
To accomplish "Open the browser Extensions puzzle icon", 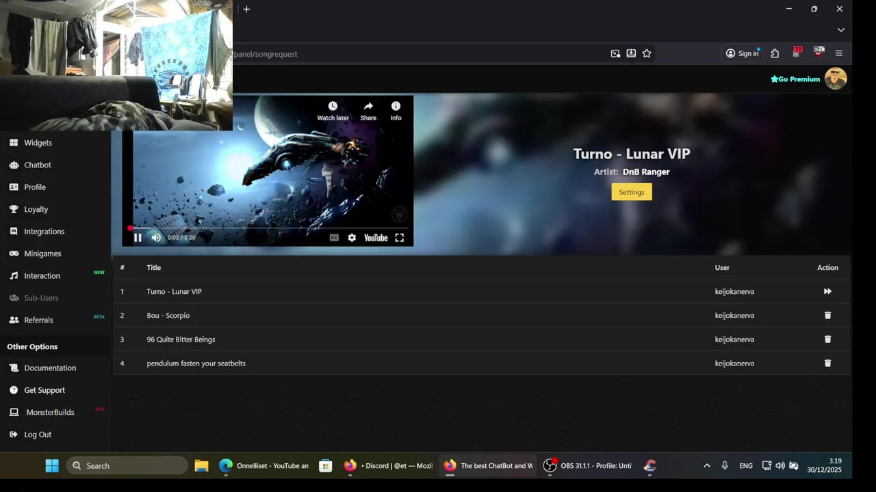I will tap(775, 53).
